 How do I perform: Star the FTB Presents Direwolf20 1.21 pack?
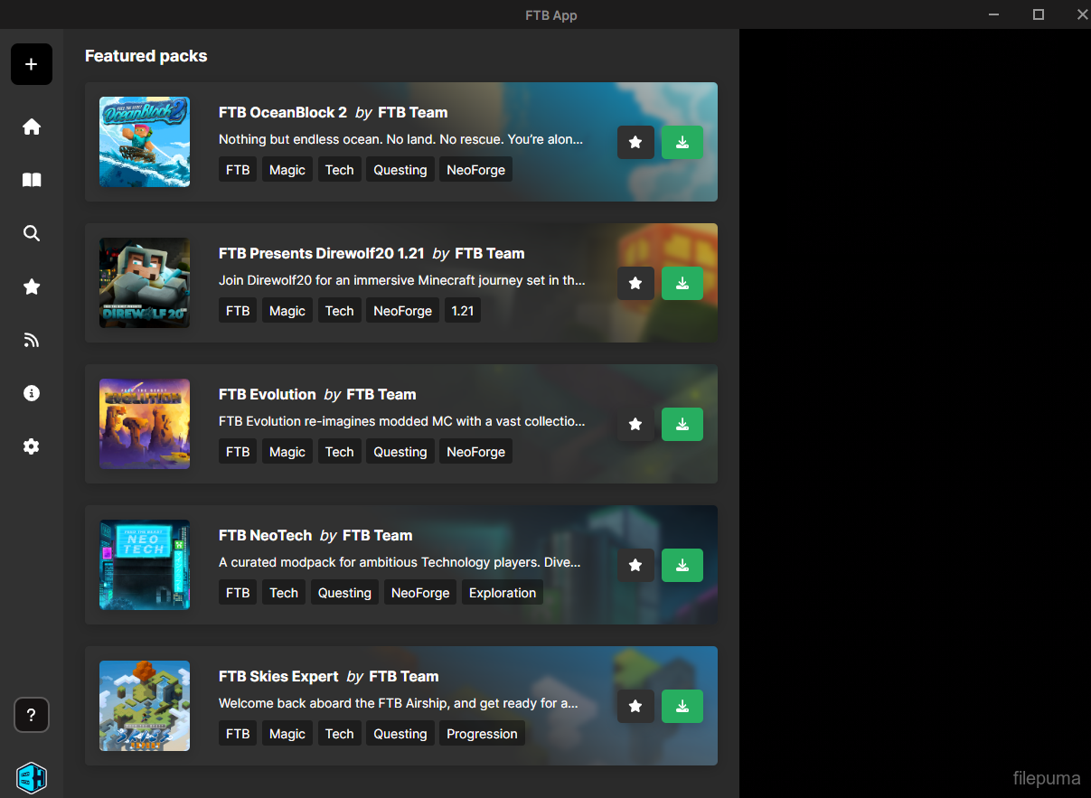635,283
